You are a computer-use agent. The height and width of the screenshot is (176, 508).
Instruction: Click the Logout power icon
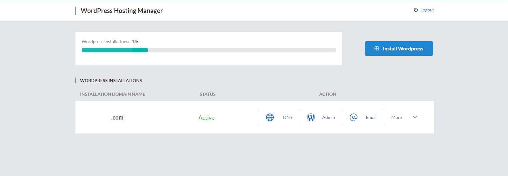click(416, 10)
